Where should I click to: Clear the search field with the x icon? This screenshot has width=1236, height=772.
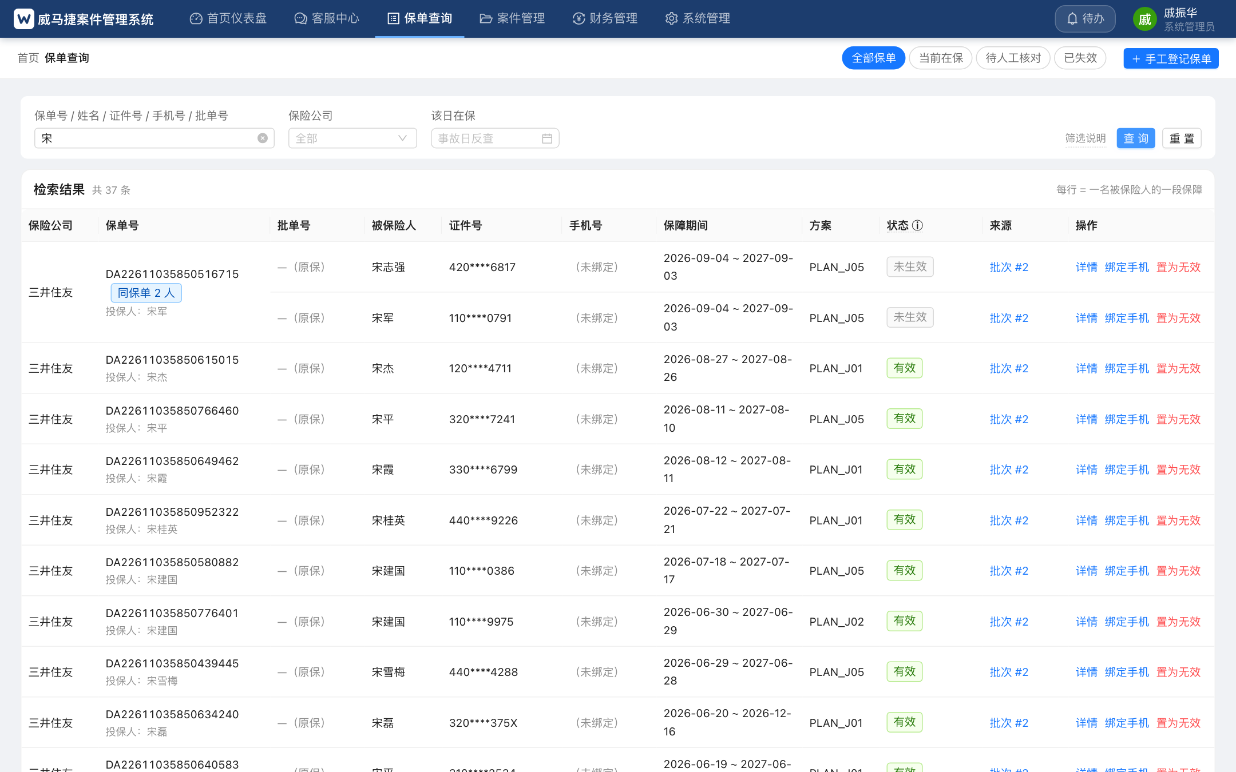[263, 138]
